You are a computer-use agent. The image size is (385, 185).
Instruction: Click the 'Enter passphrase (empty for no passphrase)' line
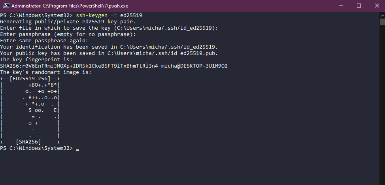(x=68, y=34)
